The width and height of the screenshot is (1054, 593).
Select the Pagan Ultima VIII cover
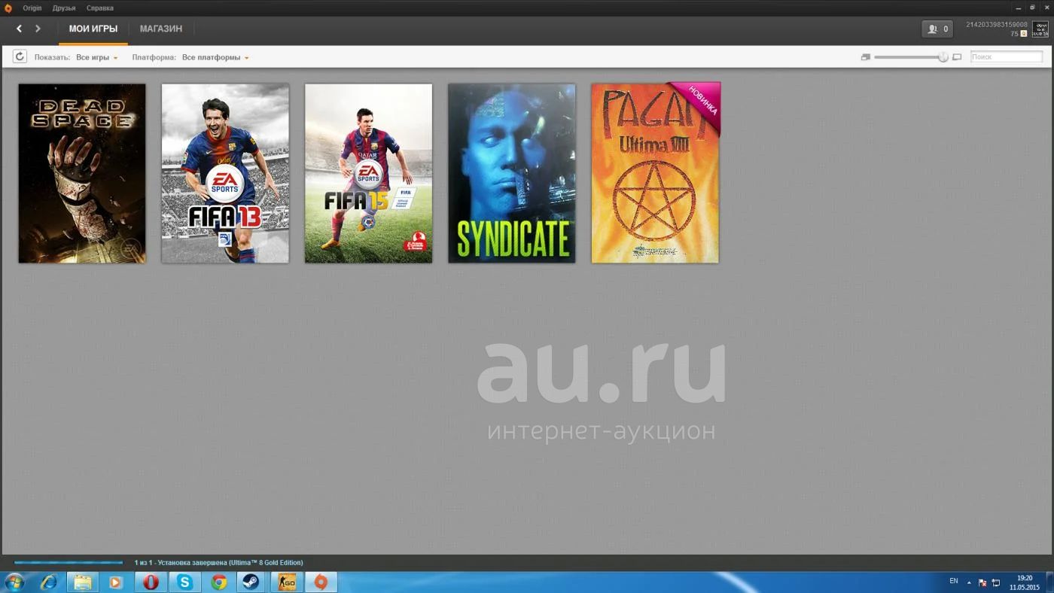coord(655,173)
